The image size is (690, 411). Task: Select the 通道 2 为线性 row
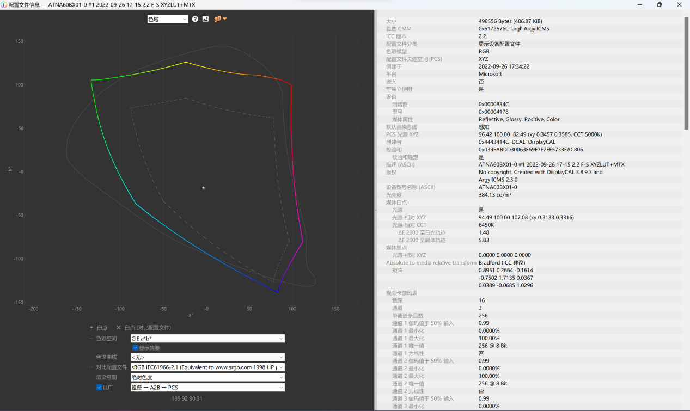(529, 391)
